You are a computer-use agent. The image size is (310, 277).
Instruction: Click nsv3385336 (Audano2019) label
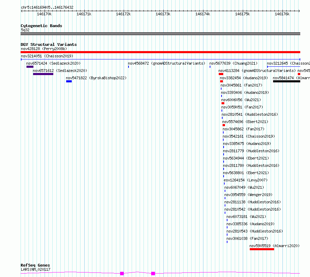coord(250,224)
